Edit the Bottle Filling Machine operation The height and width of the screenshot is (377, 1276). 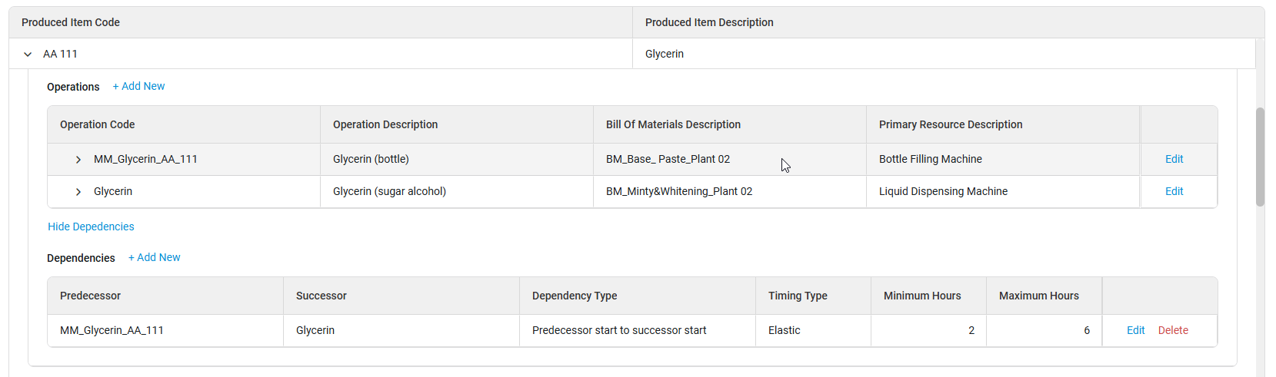point(1174,160)
